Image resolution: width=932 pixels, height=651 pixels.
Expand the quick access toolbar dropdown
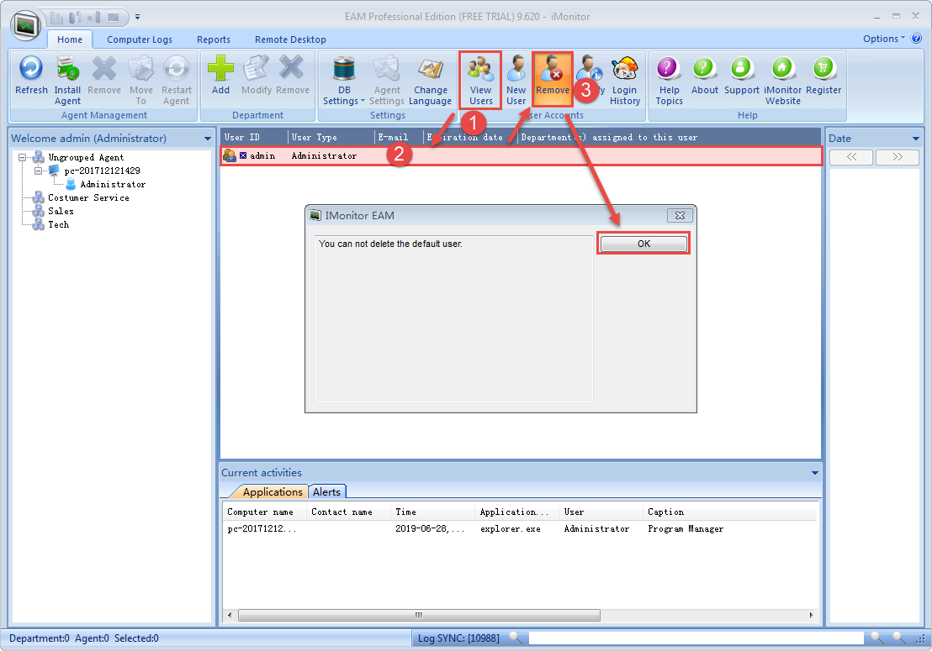(x=137, y=17)
